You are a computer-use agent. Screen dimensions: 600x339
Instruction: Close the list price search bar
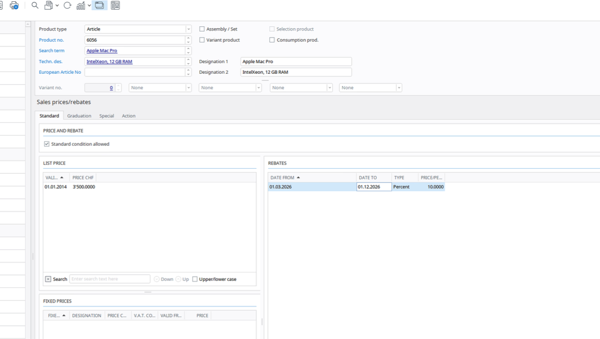48,279
